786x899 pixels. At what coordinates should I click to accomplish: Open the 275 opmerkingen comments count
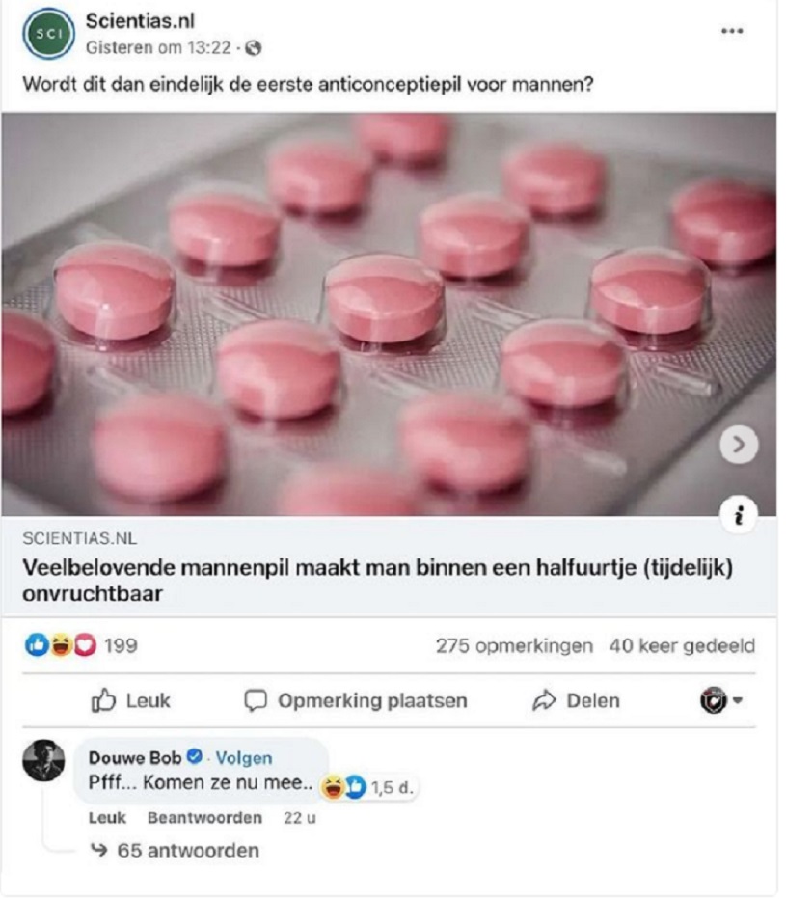[514, 645]
